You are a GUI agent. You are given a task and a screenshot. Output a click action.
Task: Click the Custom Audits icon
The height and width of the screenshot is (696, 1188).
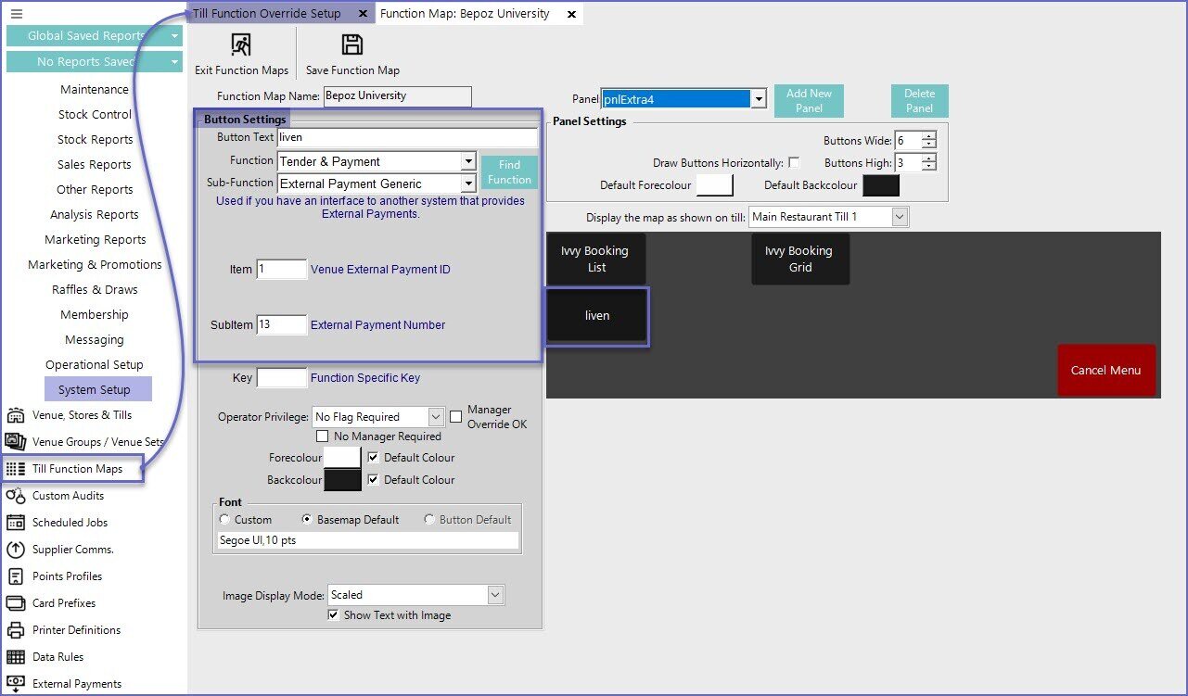tap(16, 496)
